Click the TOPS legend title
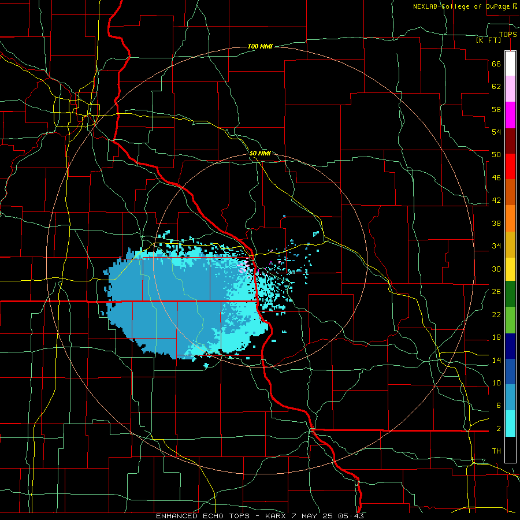 (508, 34)
